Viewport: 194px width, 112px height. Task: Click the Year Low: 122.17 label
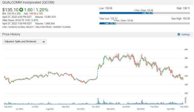click(x=108, y=18)
